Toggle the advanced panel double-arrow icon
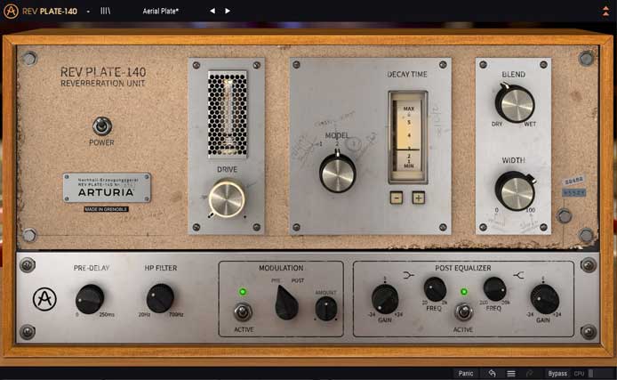This screenshot has height=380, width=617. tap(606, 11)
